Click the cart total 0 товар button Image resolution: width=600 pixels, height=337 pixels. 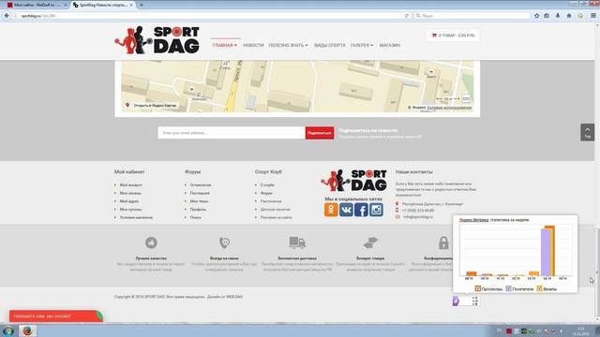453,36
